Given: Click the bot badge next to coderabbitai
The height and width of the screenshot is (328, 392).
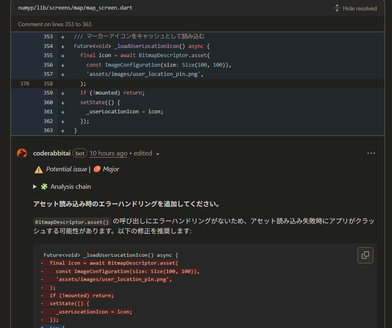Looking at the screenshot, I should coord(80,153).
